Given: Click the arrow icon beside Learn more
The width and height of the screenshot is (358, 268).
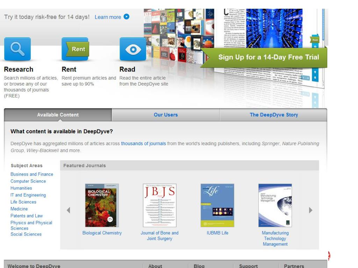Looking at the screenshot, I should pyautogui.click(x=127, y=17).
